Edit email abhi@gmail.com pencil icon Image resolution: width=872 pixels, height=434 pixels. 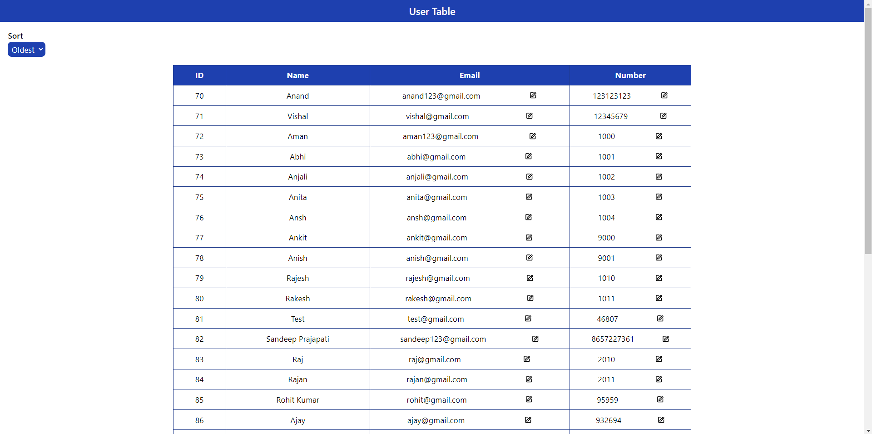(529, 156)
